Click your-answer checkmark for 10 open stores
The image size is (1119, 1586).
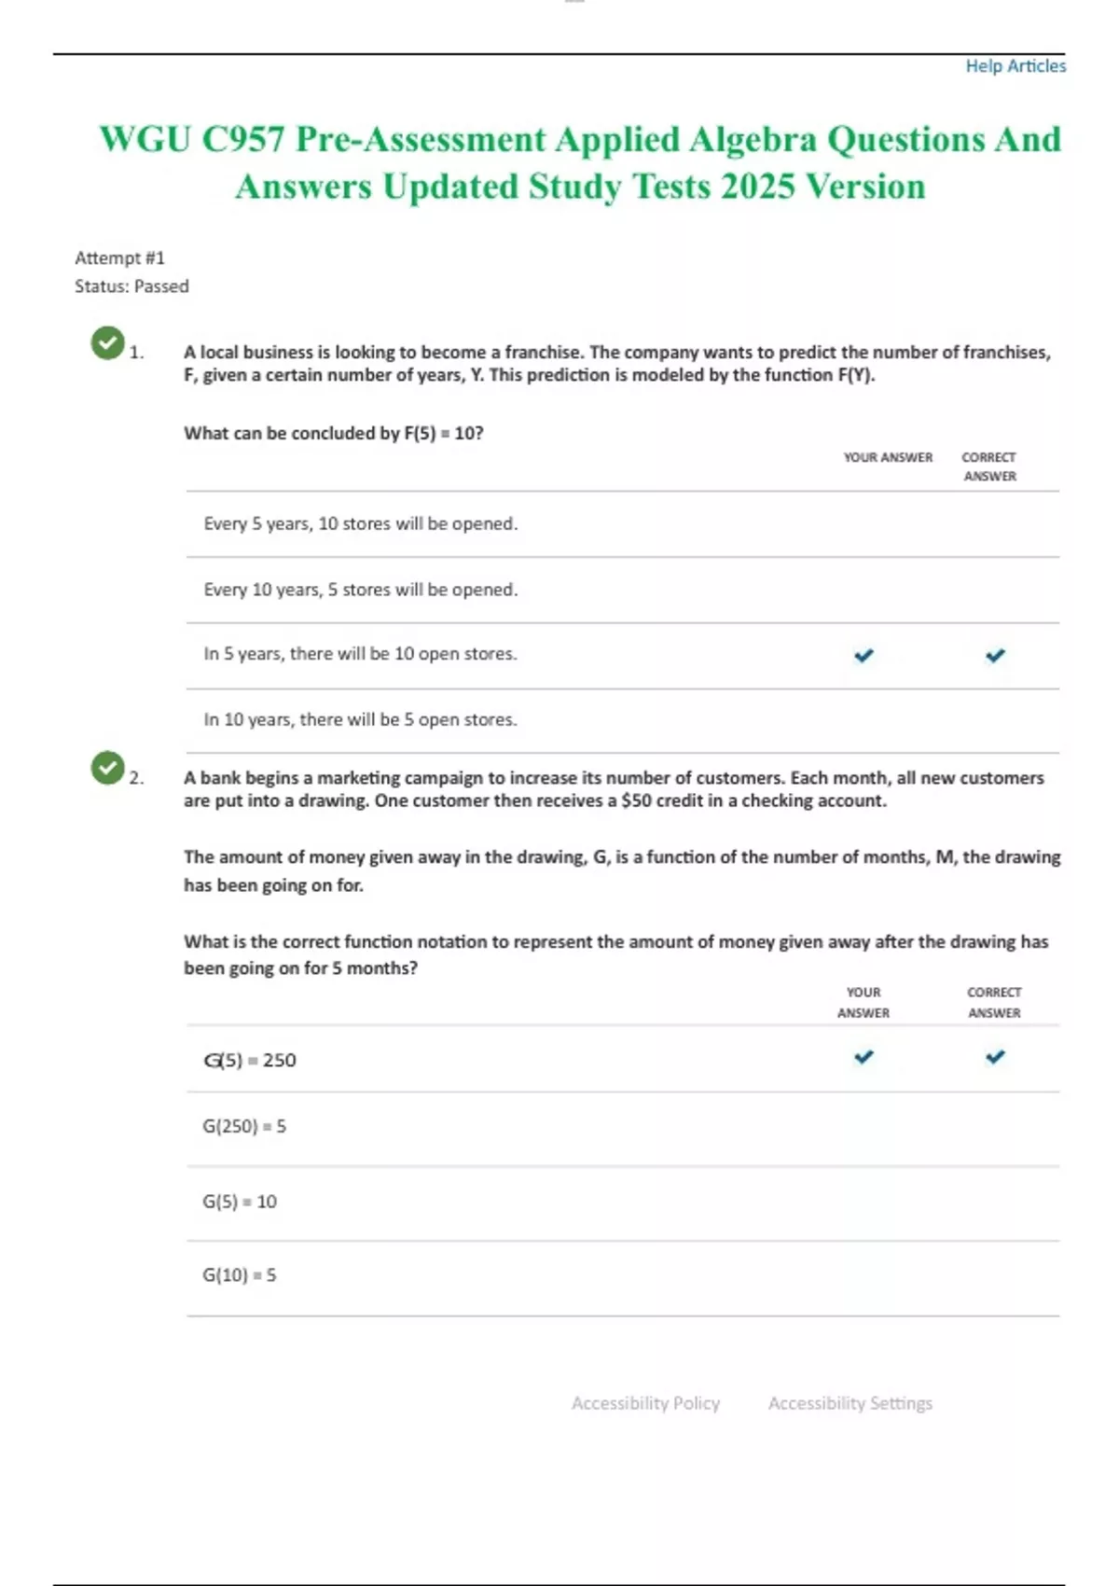(x=863, y=655)
